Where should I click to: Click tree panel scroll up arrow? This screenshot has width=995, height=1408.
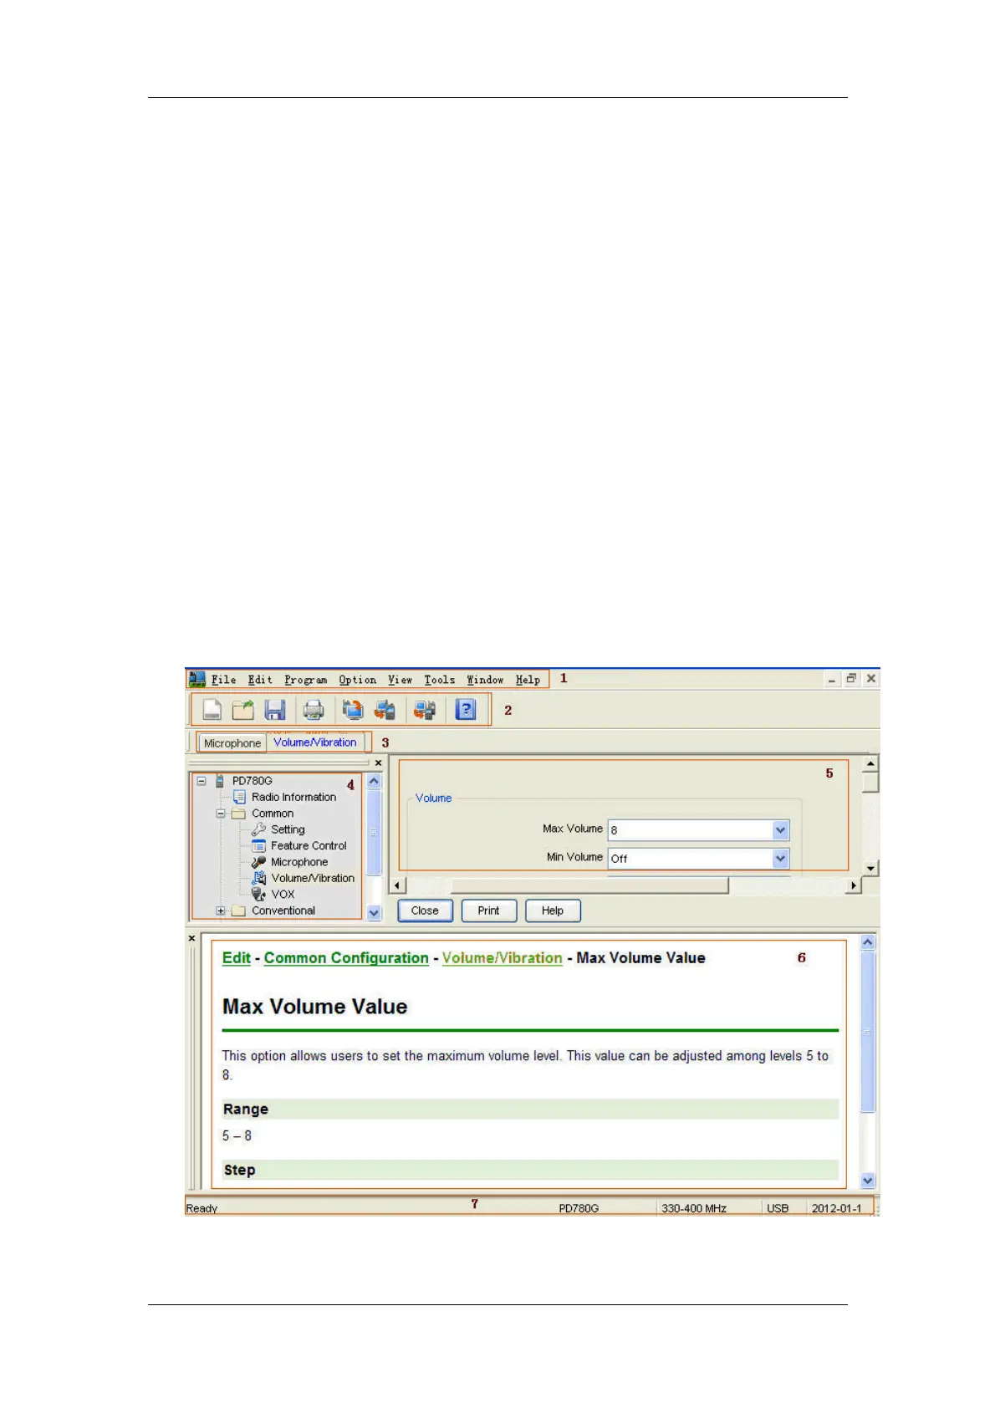click(374, 781)
